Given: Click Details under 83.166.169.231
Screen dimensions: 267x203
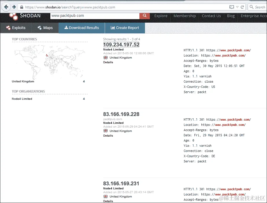Looking at the screenshot, I should [108, 201].
